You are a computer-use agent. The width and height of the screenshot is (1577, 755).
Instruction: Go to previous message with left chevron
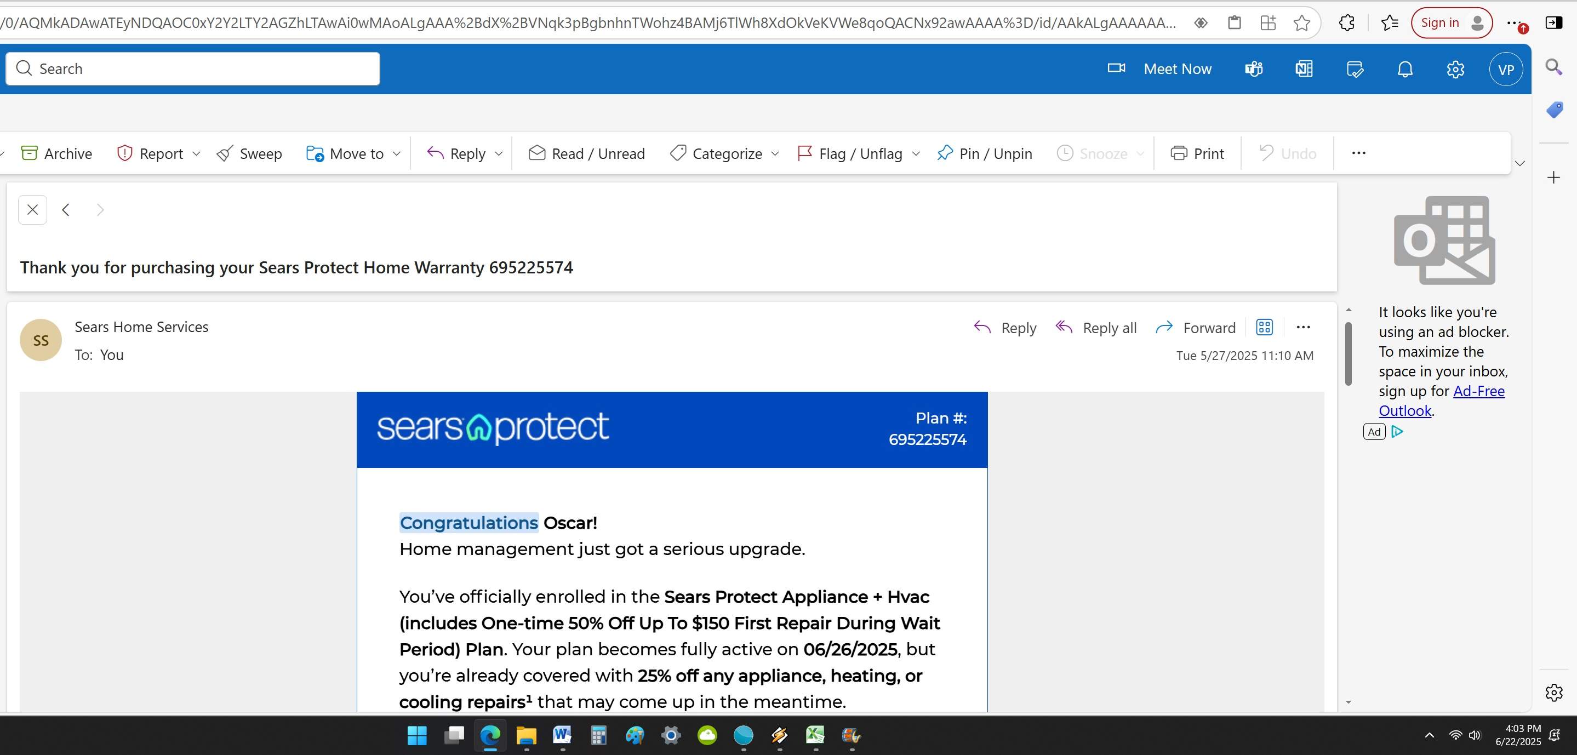pyautogui.click(x=66, y=210)
